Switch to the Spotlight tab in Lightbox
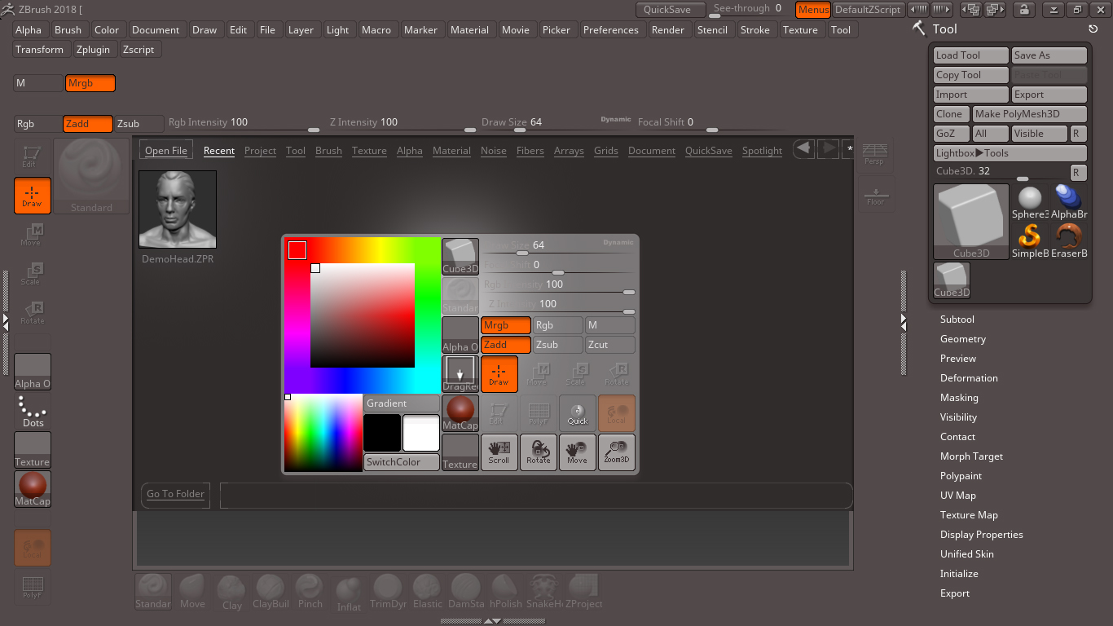 click(762, 151)
